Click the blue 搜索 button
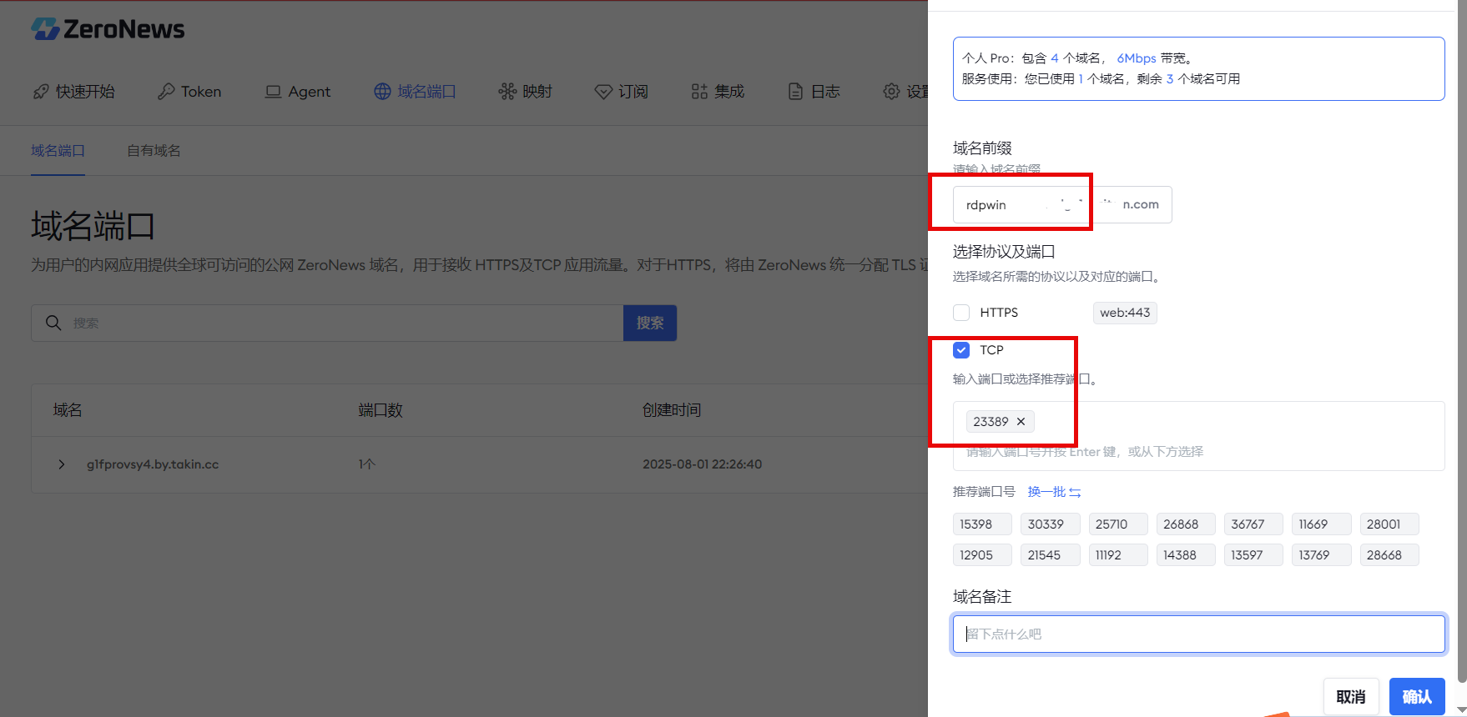 tap(650, 323)
